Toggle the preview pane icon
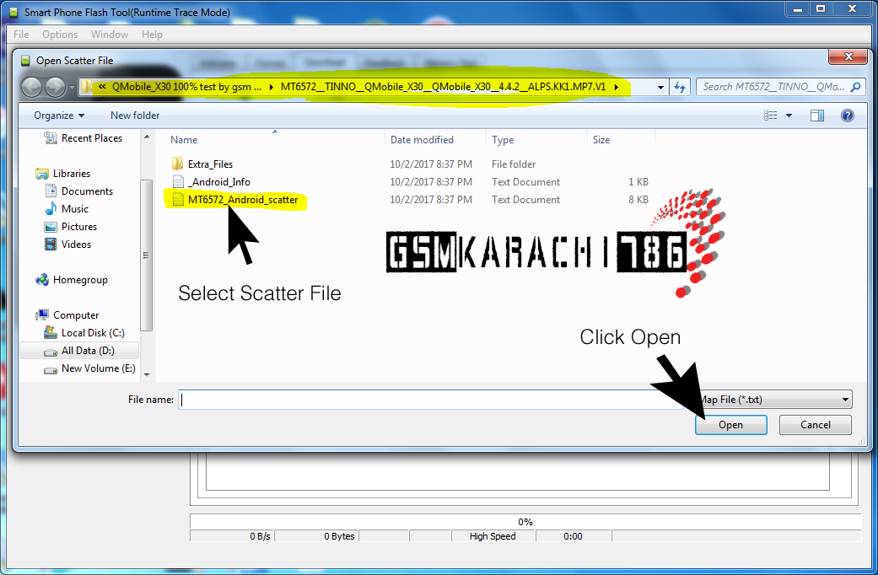 click(817, 116)
